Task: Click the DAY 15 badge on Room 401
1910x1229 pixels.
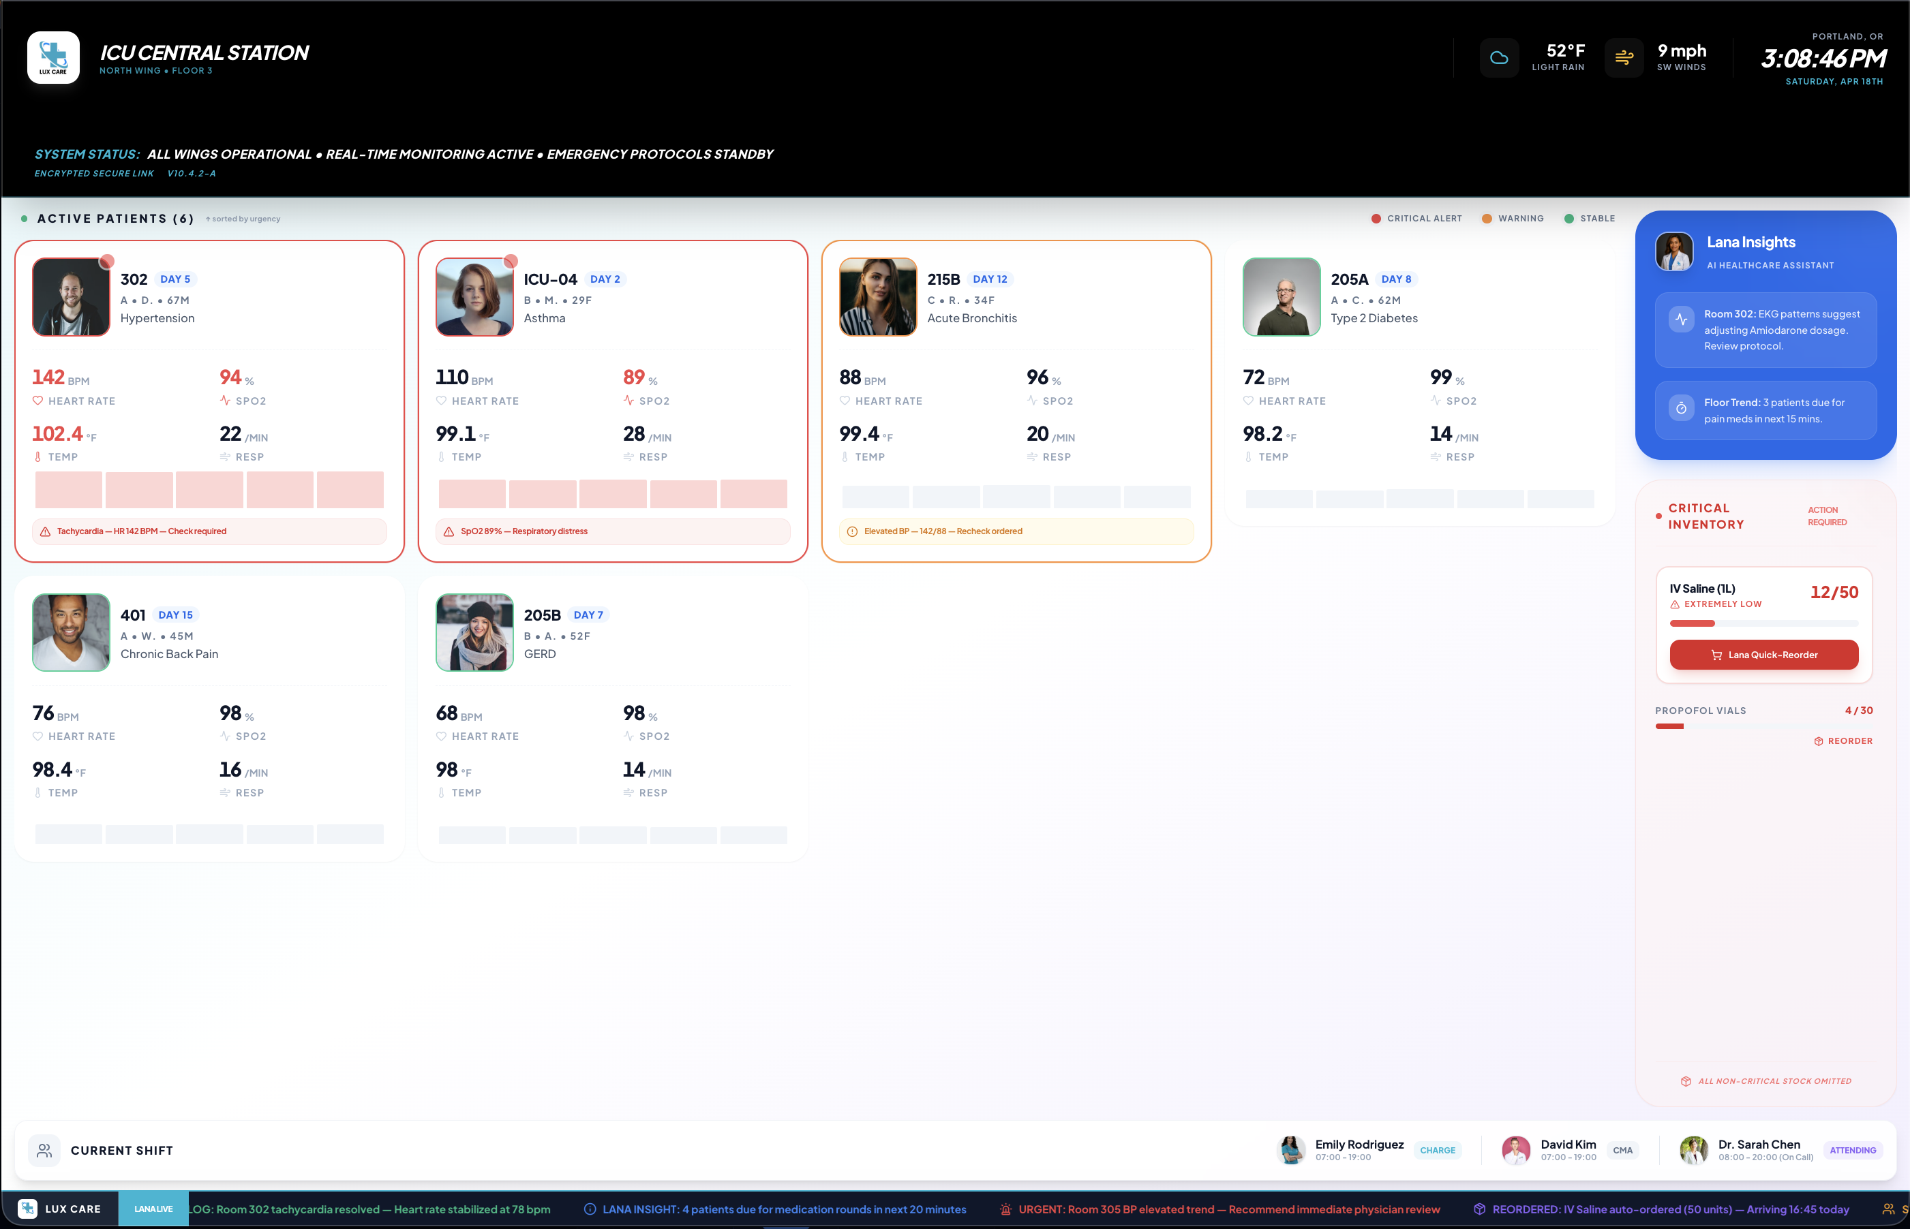Action: pyautogui.click(x=176, y=615)
